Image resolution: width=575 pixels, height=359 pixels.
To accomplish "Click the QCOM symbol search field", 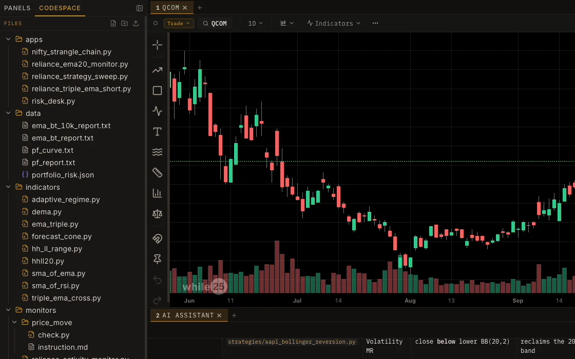I will tap(215, 23).
